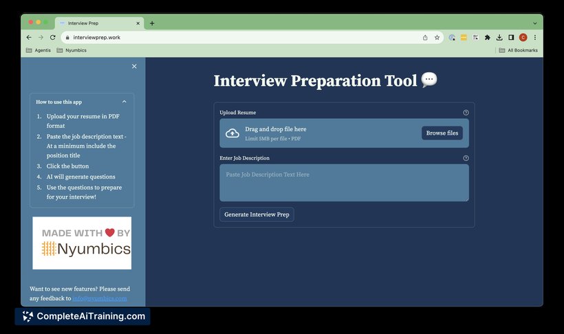Click the cloud upload icon
Screen dimensions: 564x334
pos(232,133)
